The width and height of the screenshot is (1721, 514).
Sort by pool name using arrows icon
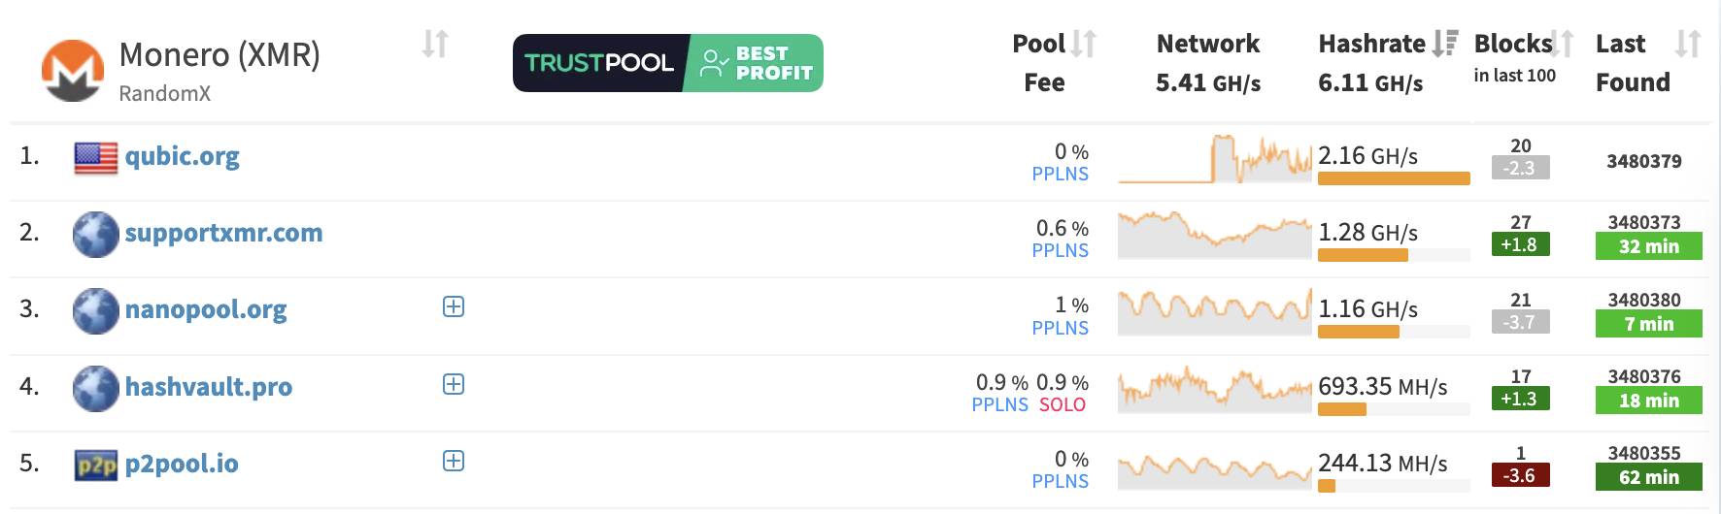pos(435,44)
